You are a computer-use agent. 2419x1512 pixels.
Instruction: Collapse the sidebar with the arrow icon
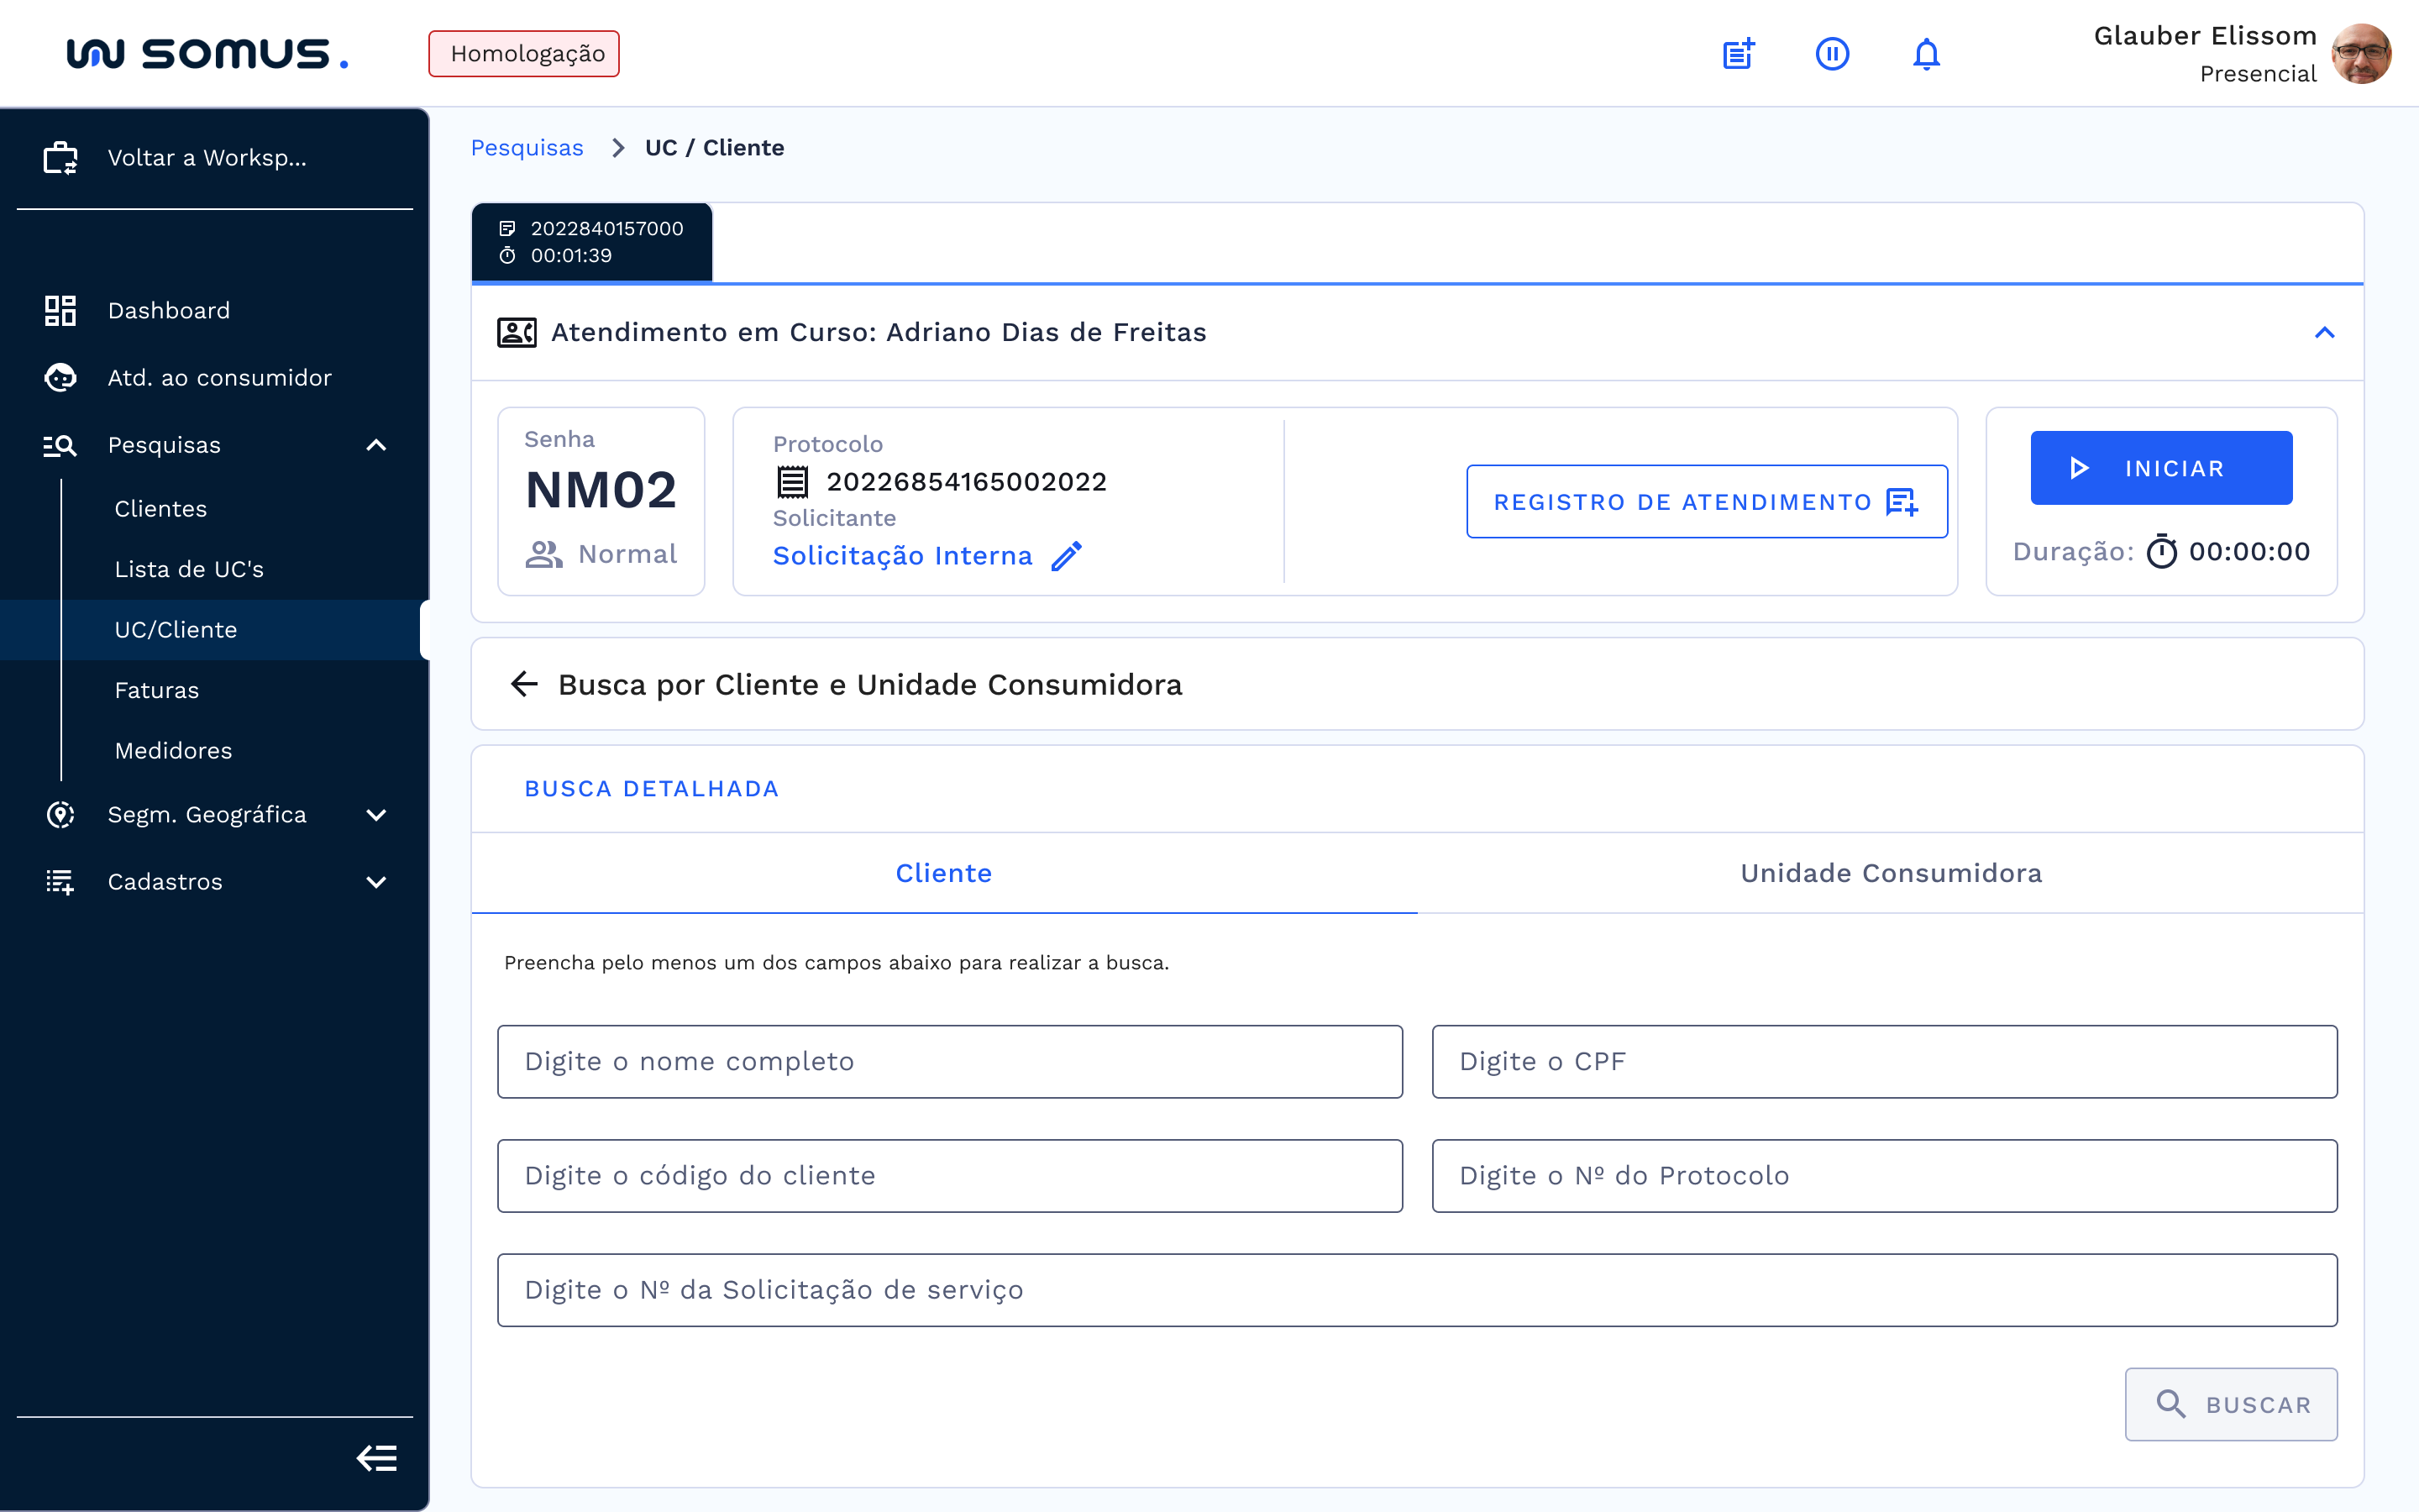[x=377, y=1459]
